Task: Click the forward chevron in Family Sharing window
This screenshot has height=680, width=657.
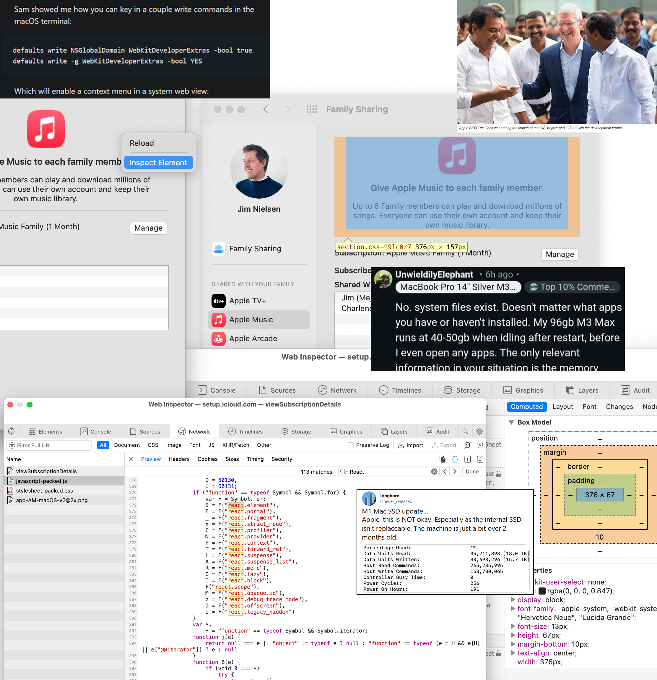Action: [x=287, y=109]
